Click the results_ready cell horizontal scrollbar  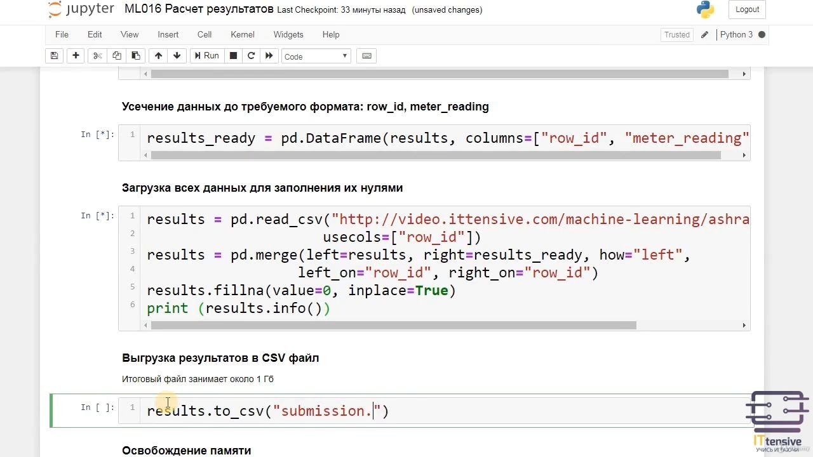click(x=435, y=156)
